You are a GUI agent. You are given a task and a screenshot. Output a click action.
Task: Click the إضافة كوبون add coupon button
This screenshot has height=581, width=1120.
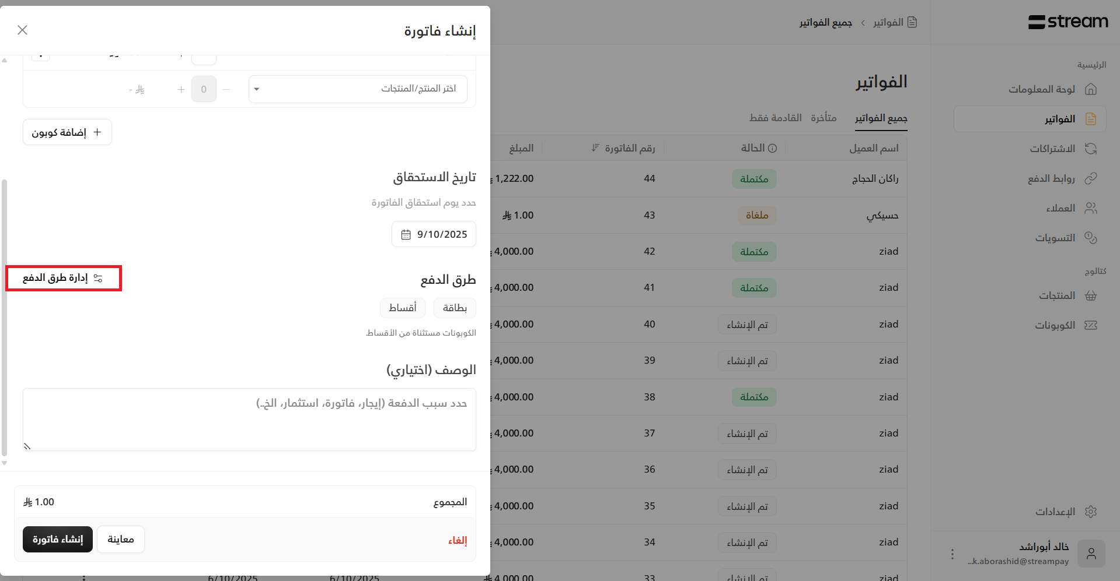(x=67, y=132)
